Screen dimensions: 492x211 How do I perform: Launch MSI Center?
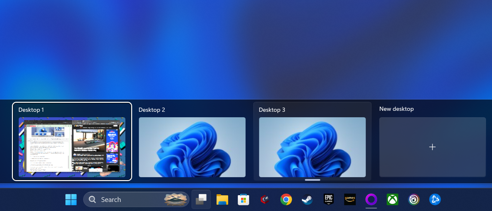pyautogui.click(x=265, y=199)
